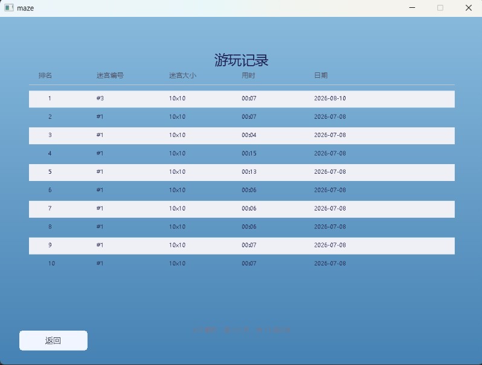Click the 排名 column header

tap(45, 75)
